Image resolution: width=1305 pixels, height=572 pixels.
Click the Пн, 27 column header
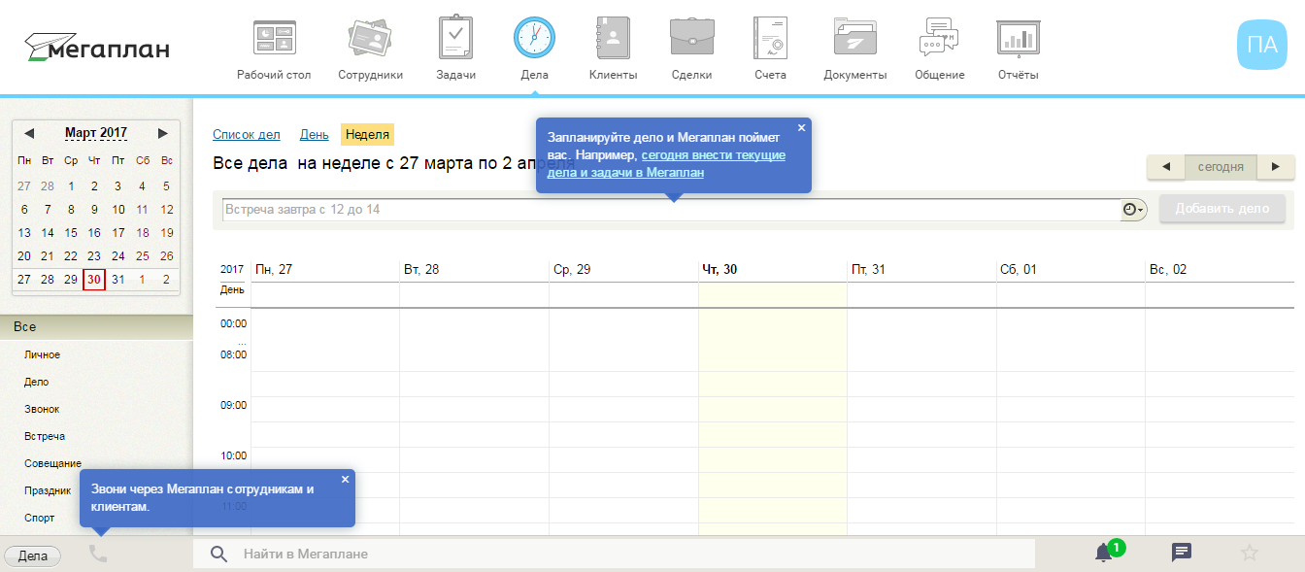(273, 269)
